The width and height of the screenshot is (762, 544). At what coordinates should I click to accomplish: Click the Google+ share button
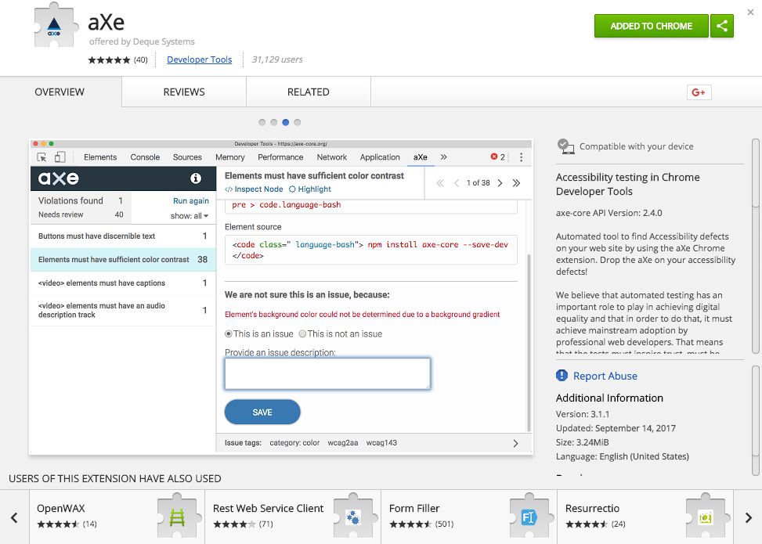click(699, 92)
